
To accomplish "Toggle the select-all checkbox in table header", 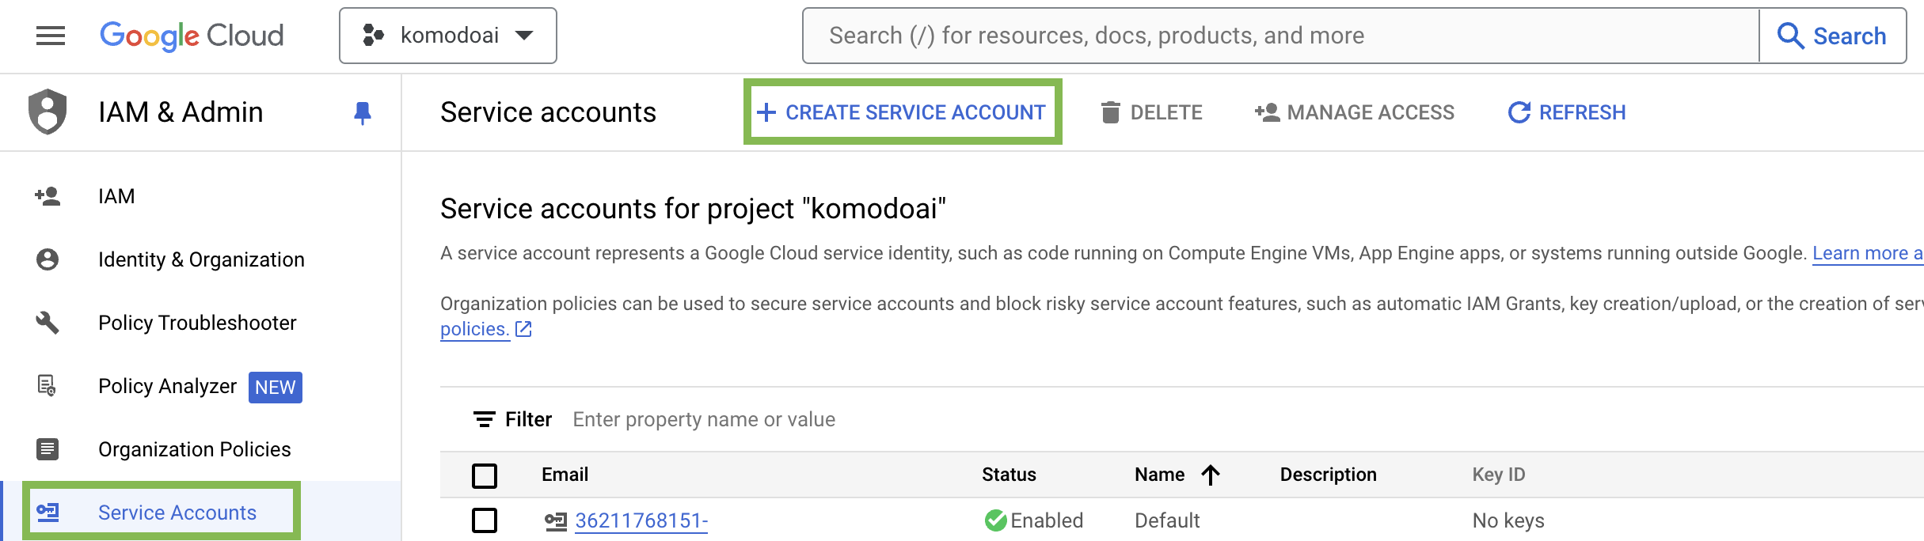I will coord(485,475).
